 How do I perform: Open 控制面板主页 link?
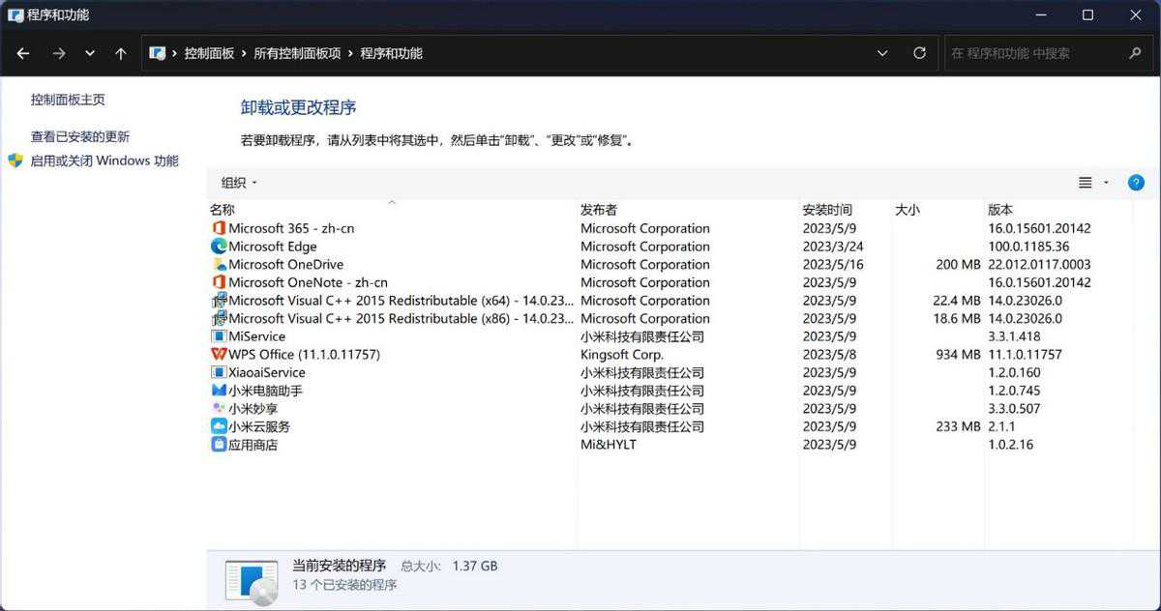[x=68, y=100]
